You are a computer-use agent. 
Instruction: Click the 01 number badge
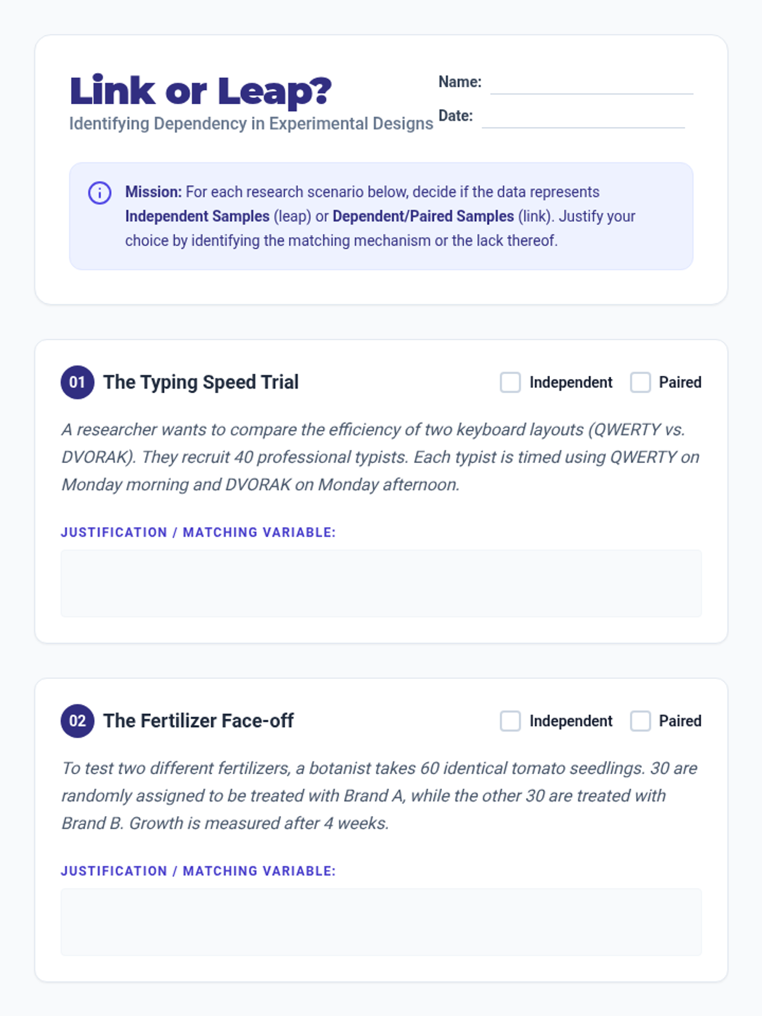[77, 382]
